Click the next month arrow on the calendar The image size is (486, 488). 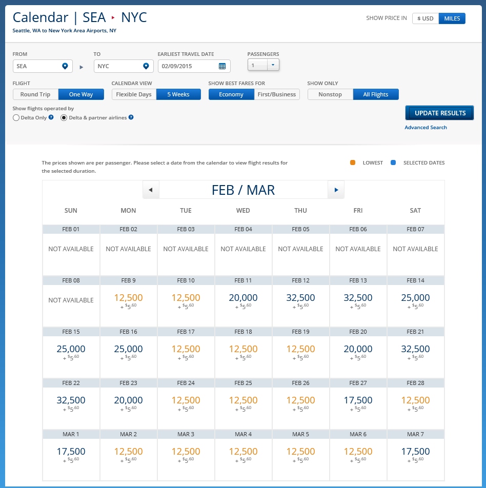[x=336, y=190]
